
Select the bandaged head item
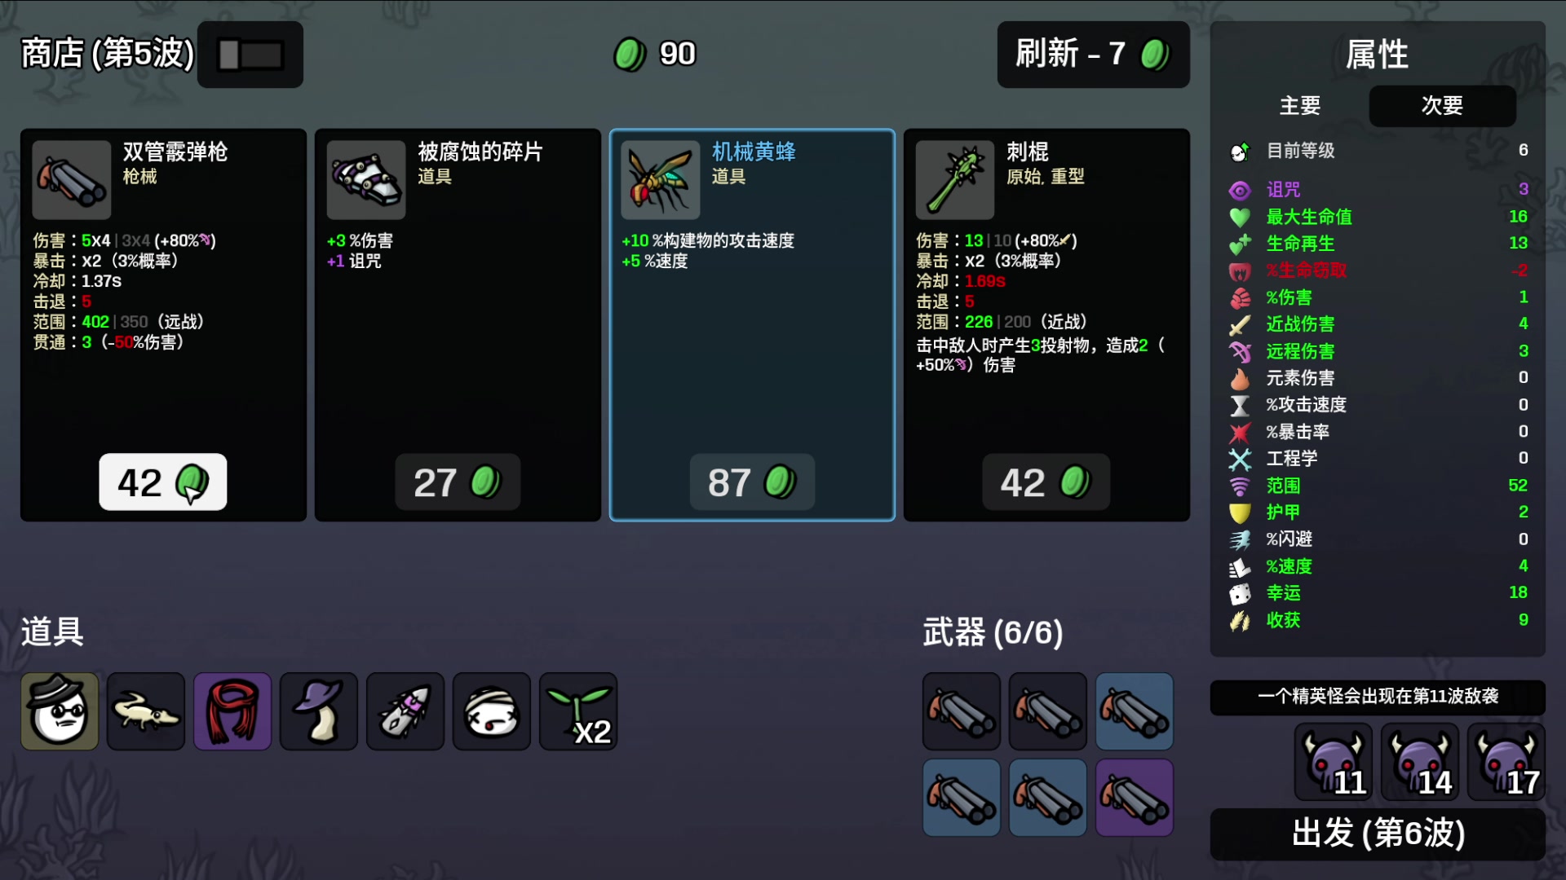tap(492, 711)
